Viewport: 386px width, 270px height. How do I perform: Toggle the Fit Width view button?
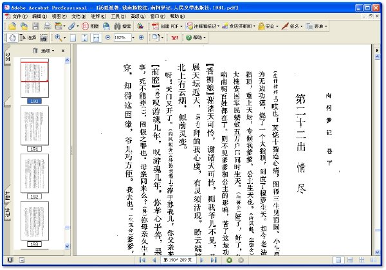[x=96, y=38]
